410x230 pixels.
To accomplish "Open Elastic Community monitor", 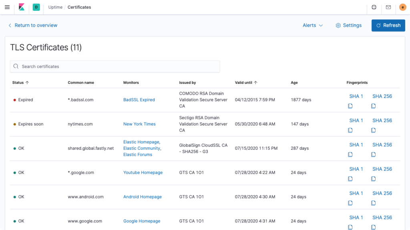I will (x=142, y=148).
